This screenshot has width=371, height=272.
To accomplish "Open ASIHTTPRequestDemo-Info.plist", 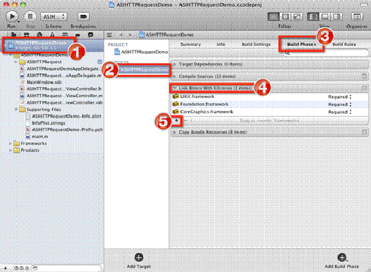I will (63, 117).
